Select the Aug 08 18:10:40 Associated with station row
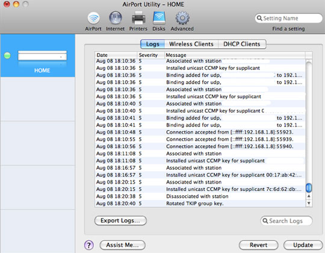The height and width of the screenshot is (253, 325). (200, 104)
